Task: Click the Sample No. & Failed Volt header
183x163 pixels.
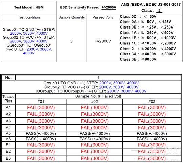Action: click(x=98, y=96)
